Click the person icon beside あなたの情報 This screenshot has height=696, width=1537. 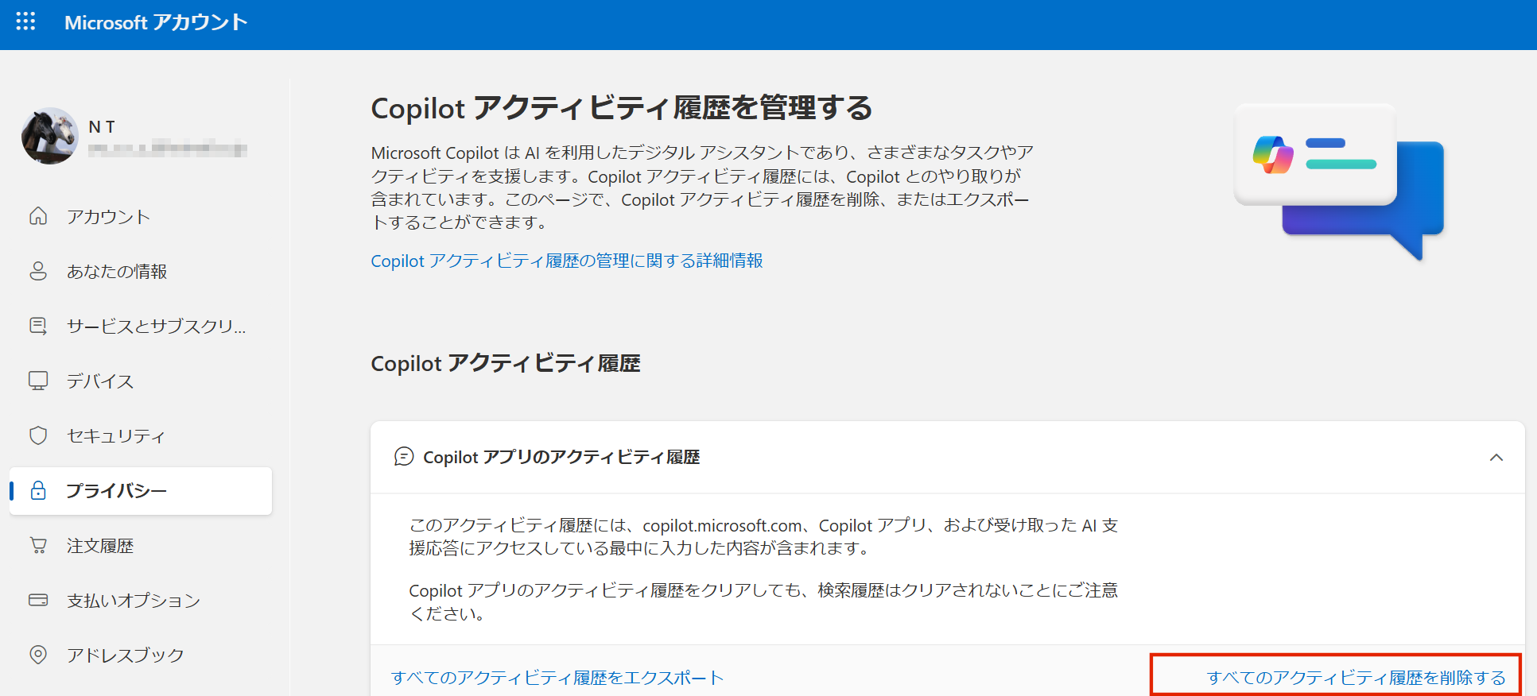click(x=38, y=271)
